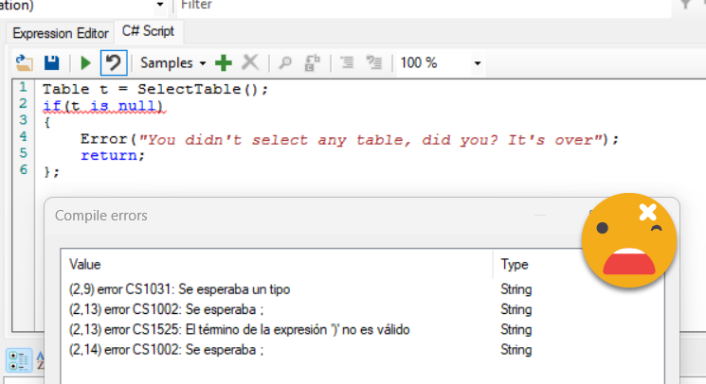Image resolution: width=706 pixels, height=384 pixels.
Task: Click the find and replace icon
Action: point(312,63)
